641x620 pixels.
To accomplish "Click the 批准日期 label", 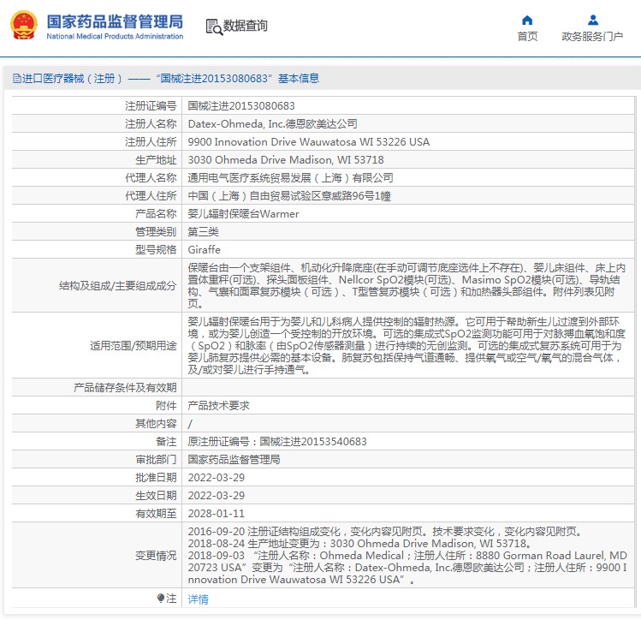I will 156,478.
